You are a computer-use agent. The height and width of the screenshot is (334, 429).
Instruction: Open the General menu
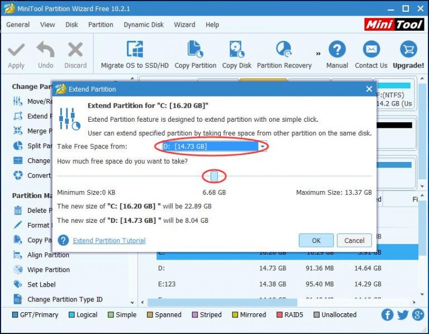pyautogui.click(x=18, y=25)
